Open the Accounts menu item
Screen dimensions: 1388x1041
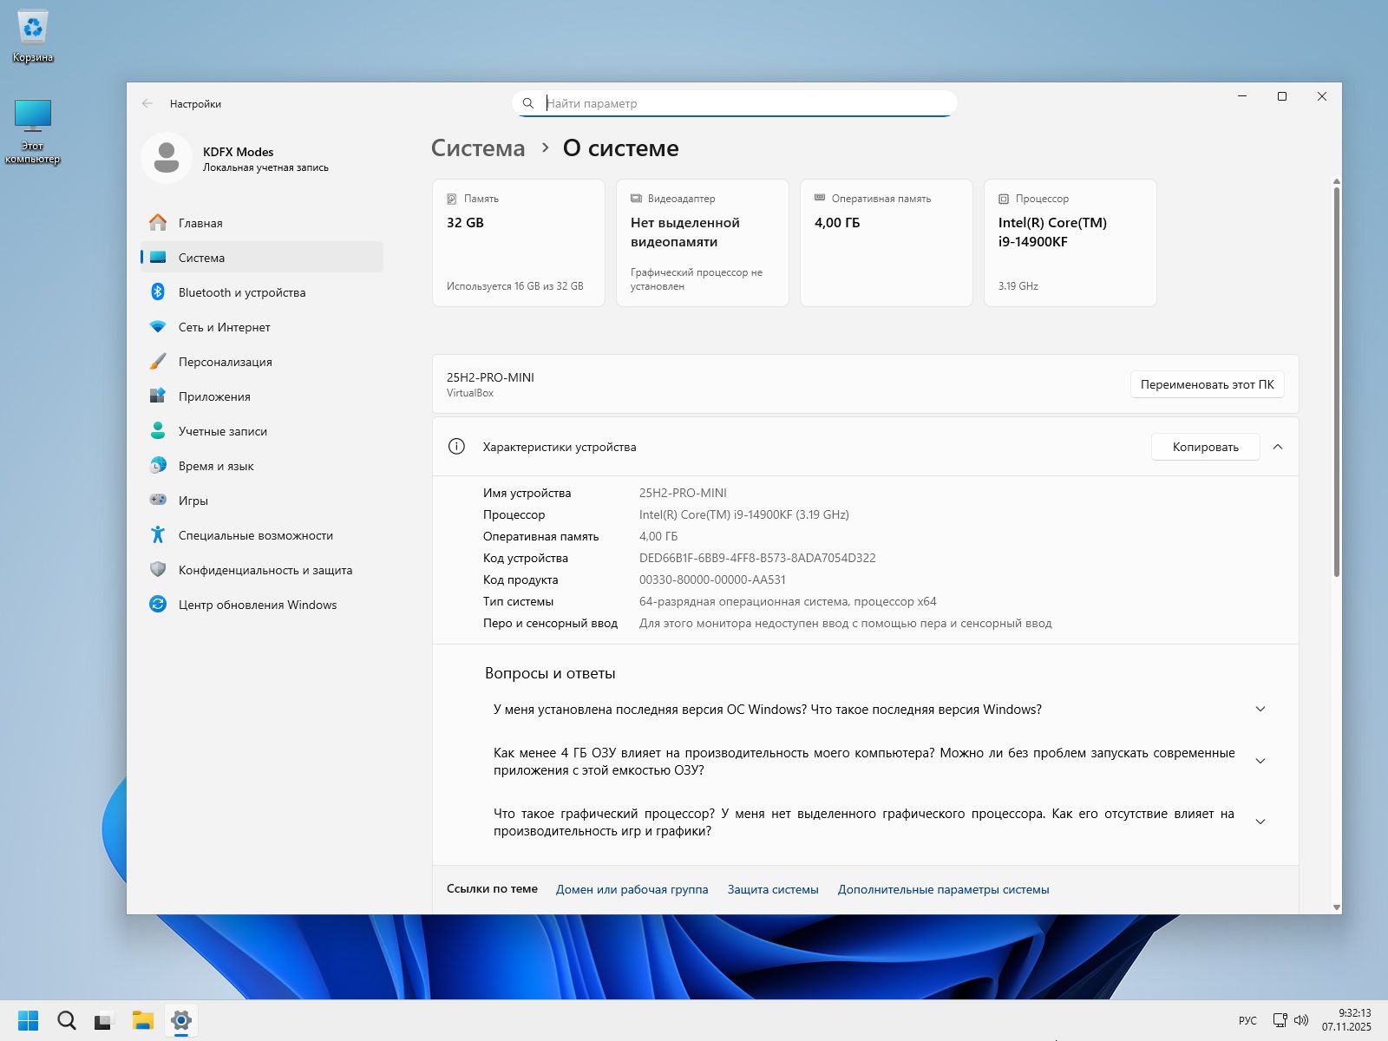click(x=223, y=431)
